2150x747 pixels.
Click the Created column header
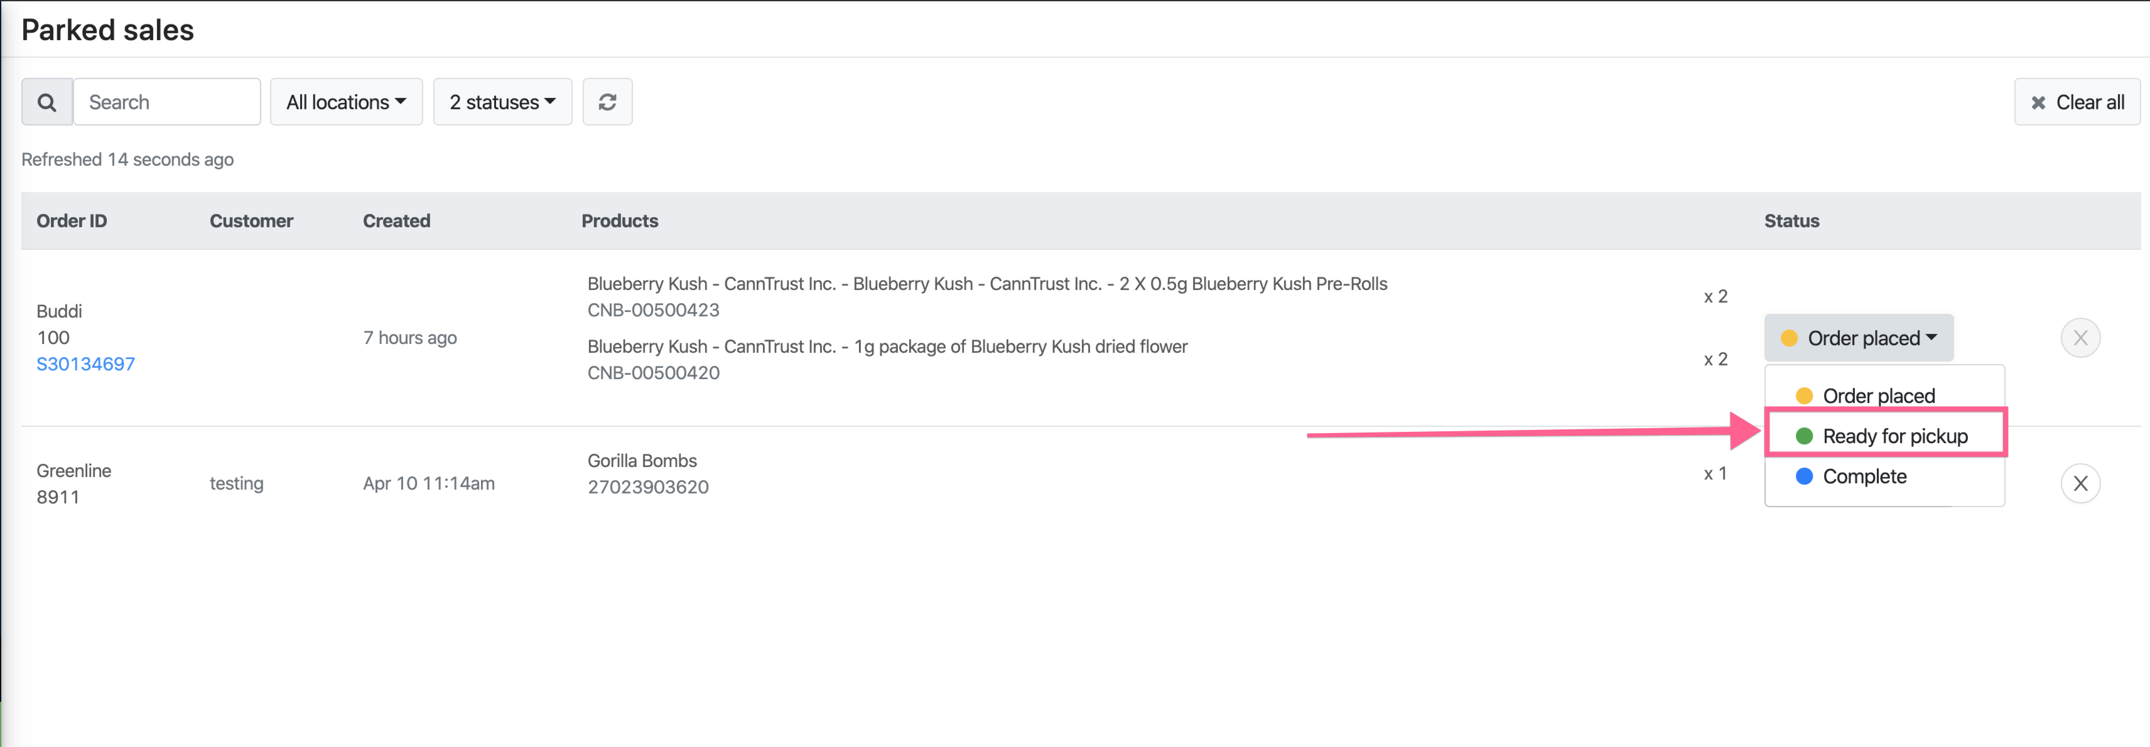(396, 221)
